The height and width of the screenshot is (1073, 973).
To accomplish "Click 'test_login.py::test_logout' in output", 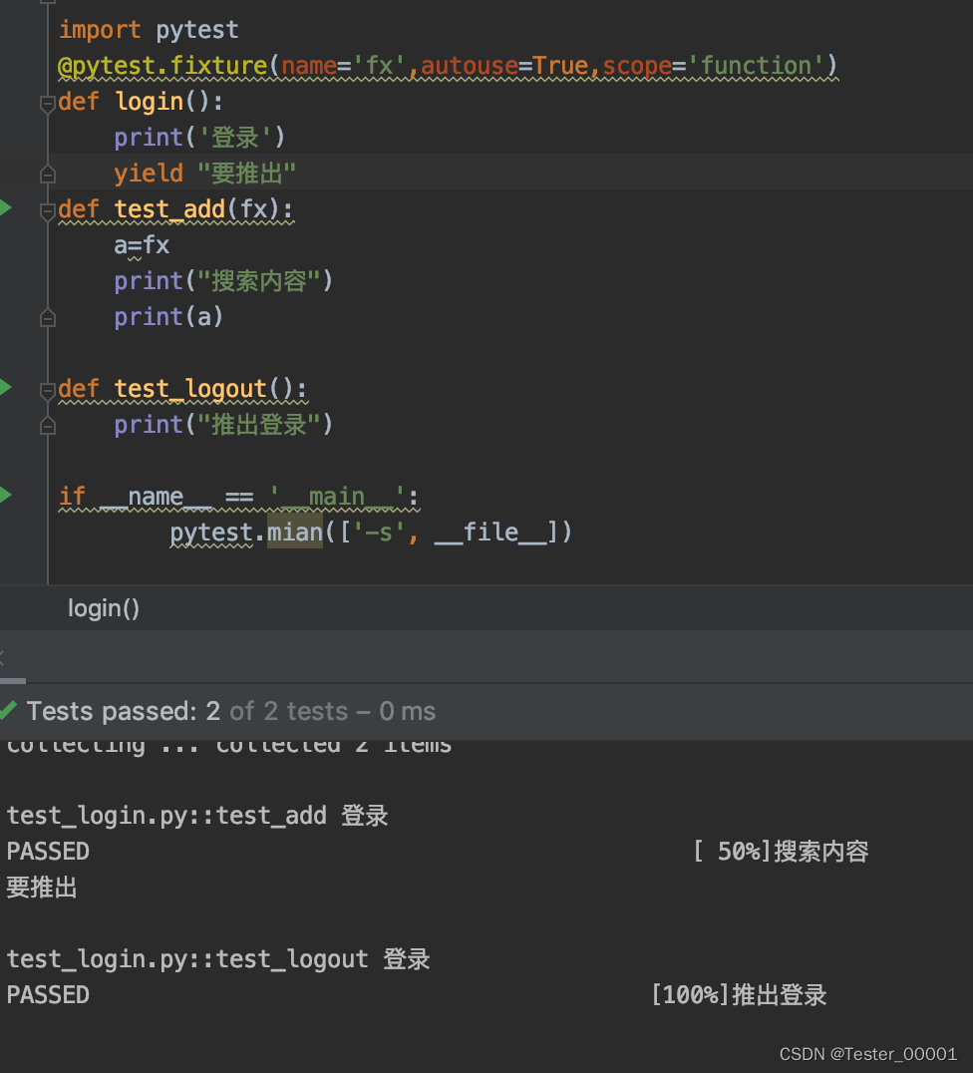I will [x=187, y=959].
